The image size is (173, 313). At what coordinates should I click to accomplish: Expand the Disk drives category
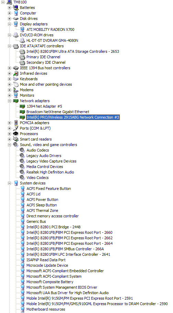(9, 19)
